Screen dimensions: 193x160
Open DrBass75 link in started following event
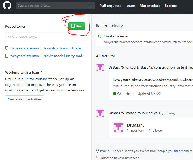point(116,113)
